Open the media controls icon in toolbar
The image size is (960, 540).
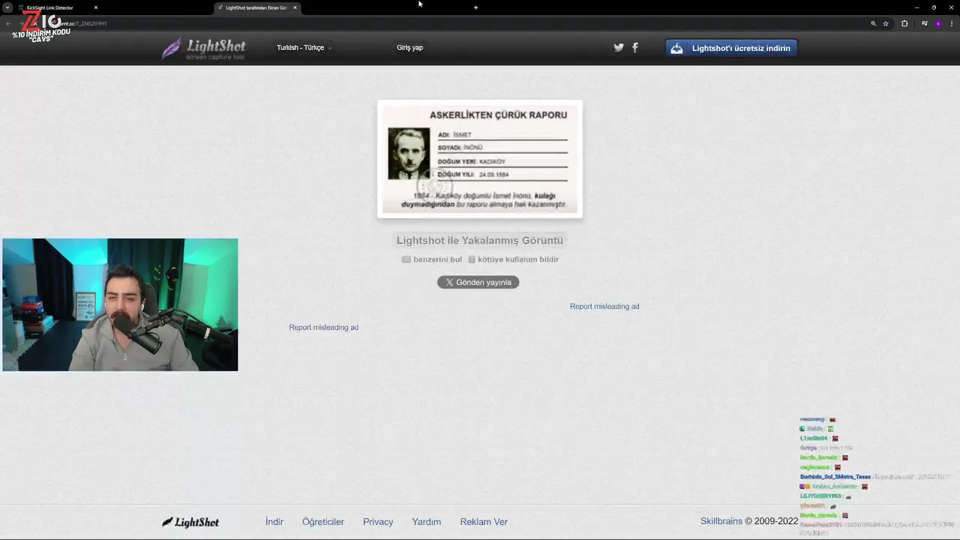924,23
